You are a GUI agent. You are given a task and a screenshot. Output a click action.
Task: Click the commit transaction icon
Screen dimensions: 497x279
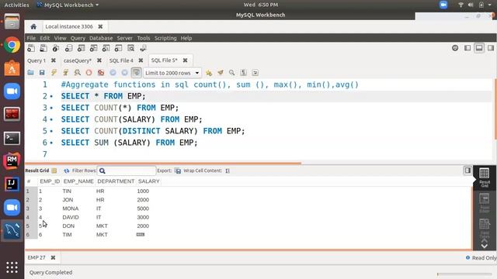[113, 73]
